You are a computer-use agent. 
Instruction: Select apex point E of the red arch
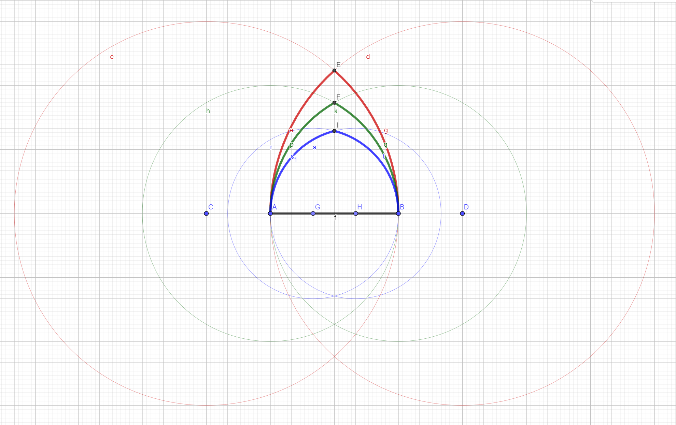tap(334, 71)
